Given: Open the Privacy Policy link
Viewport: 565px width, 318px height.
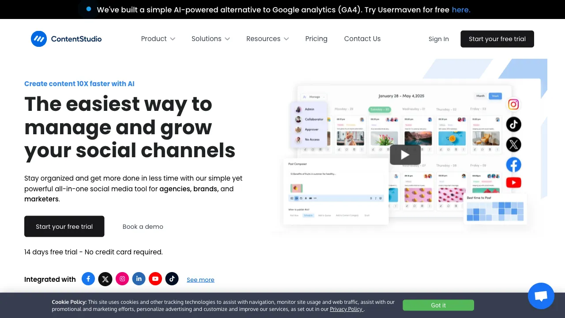Looking at the screenshot, I should click(347, 309).
